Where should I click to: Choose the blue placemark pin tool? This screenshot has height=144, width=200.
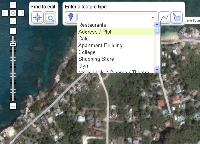coord(71,17)
